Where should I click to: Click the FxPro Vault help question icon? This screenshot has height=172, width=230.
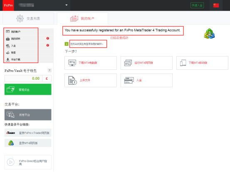[x=49, y=71]
